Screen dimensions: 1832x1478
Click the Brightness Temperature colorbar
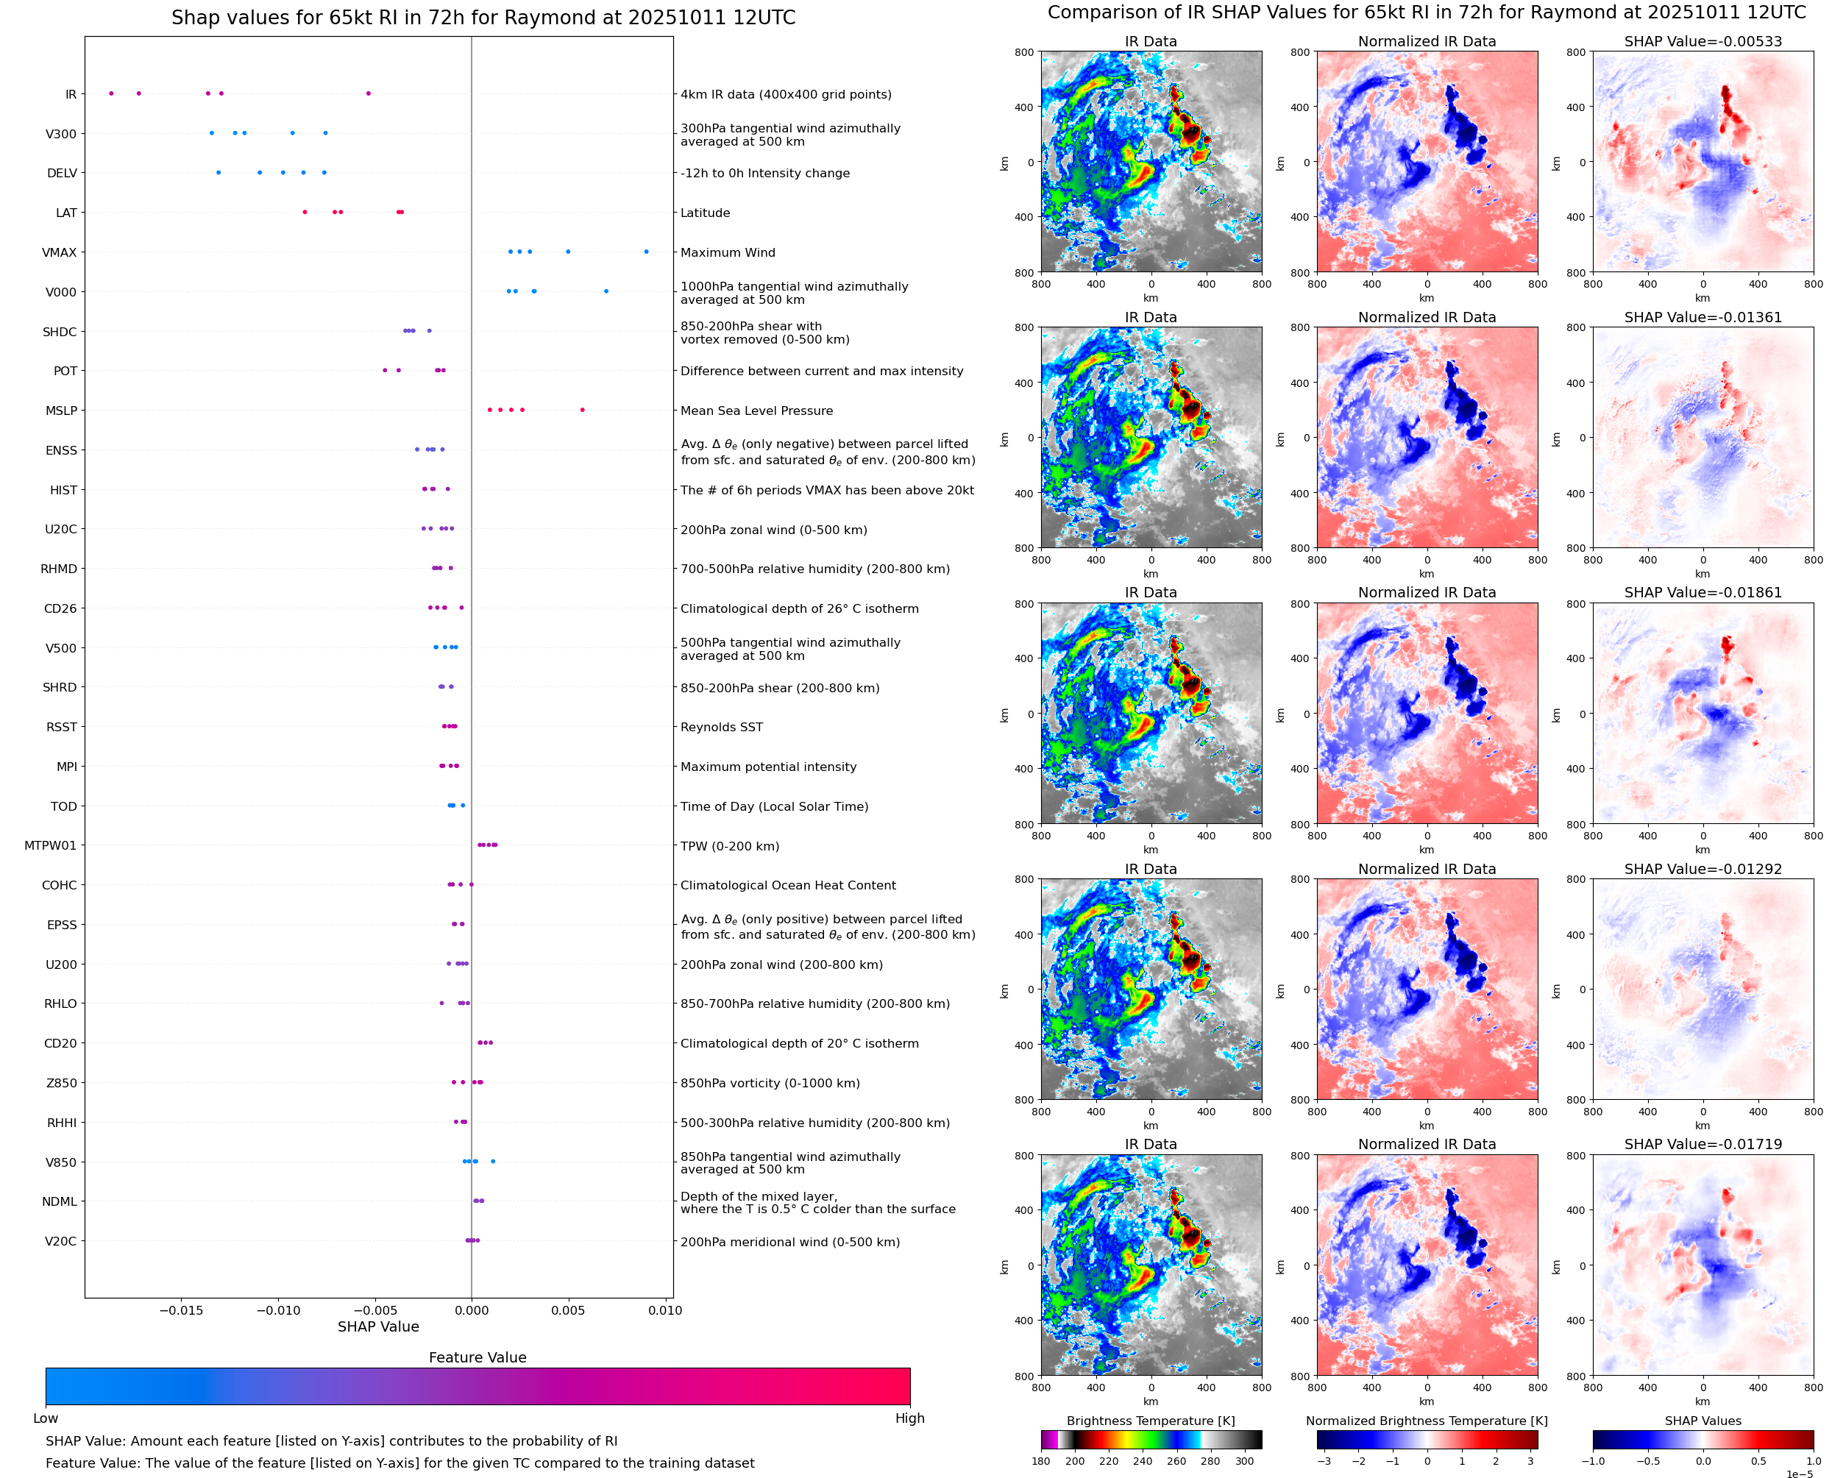coord(1151,1439)
